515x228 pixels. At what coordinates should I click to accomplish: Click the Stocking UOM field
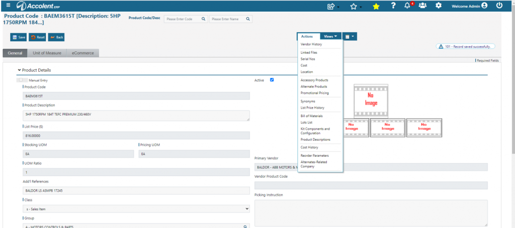tap(78, 154)
